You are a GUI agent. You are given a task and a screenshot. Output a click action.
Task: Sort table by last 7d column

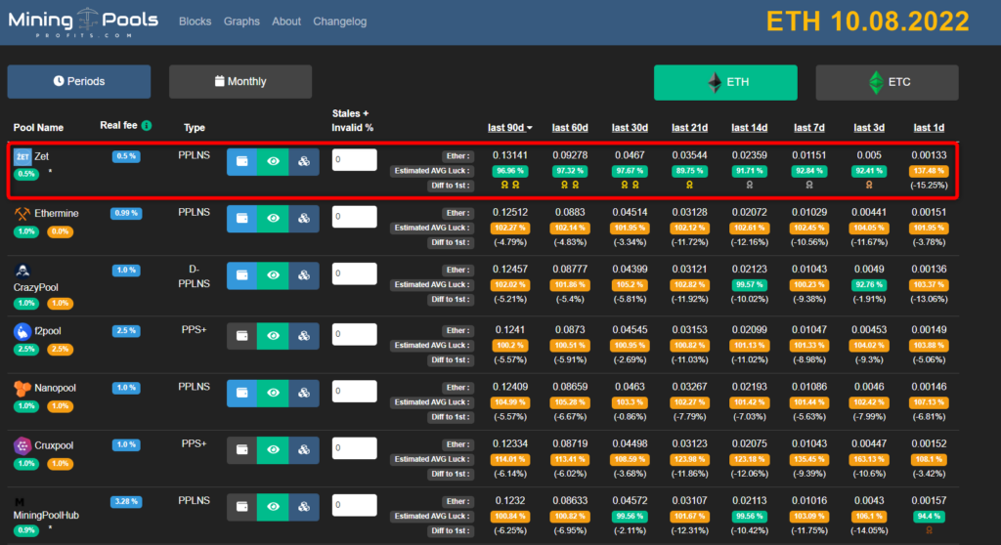[x=809, y=128]
